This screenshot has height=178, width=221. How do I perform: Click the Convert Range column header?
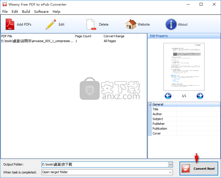click(120, 36)
